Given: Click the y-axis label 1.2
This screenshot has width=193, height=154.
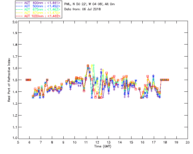Looking at the screenshot, I should (15, 115).
